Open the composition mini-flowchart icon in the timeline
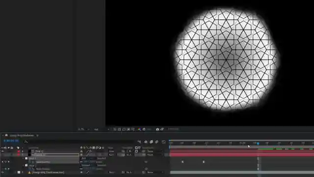 (x=139, y=142)
